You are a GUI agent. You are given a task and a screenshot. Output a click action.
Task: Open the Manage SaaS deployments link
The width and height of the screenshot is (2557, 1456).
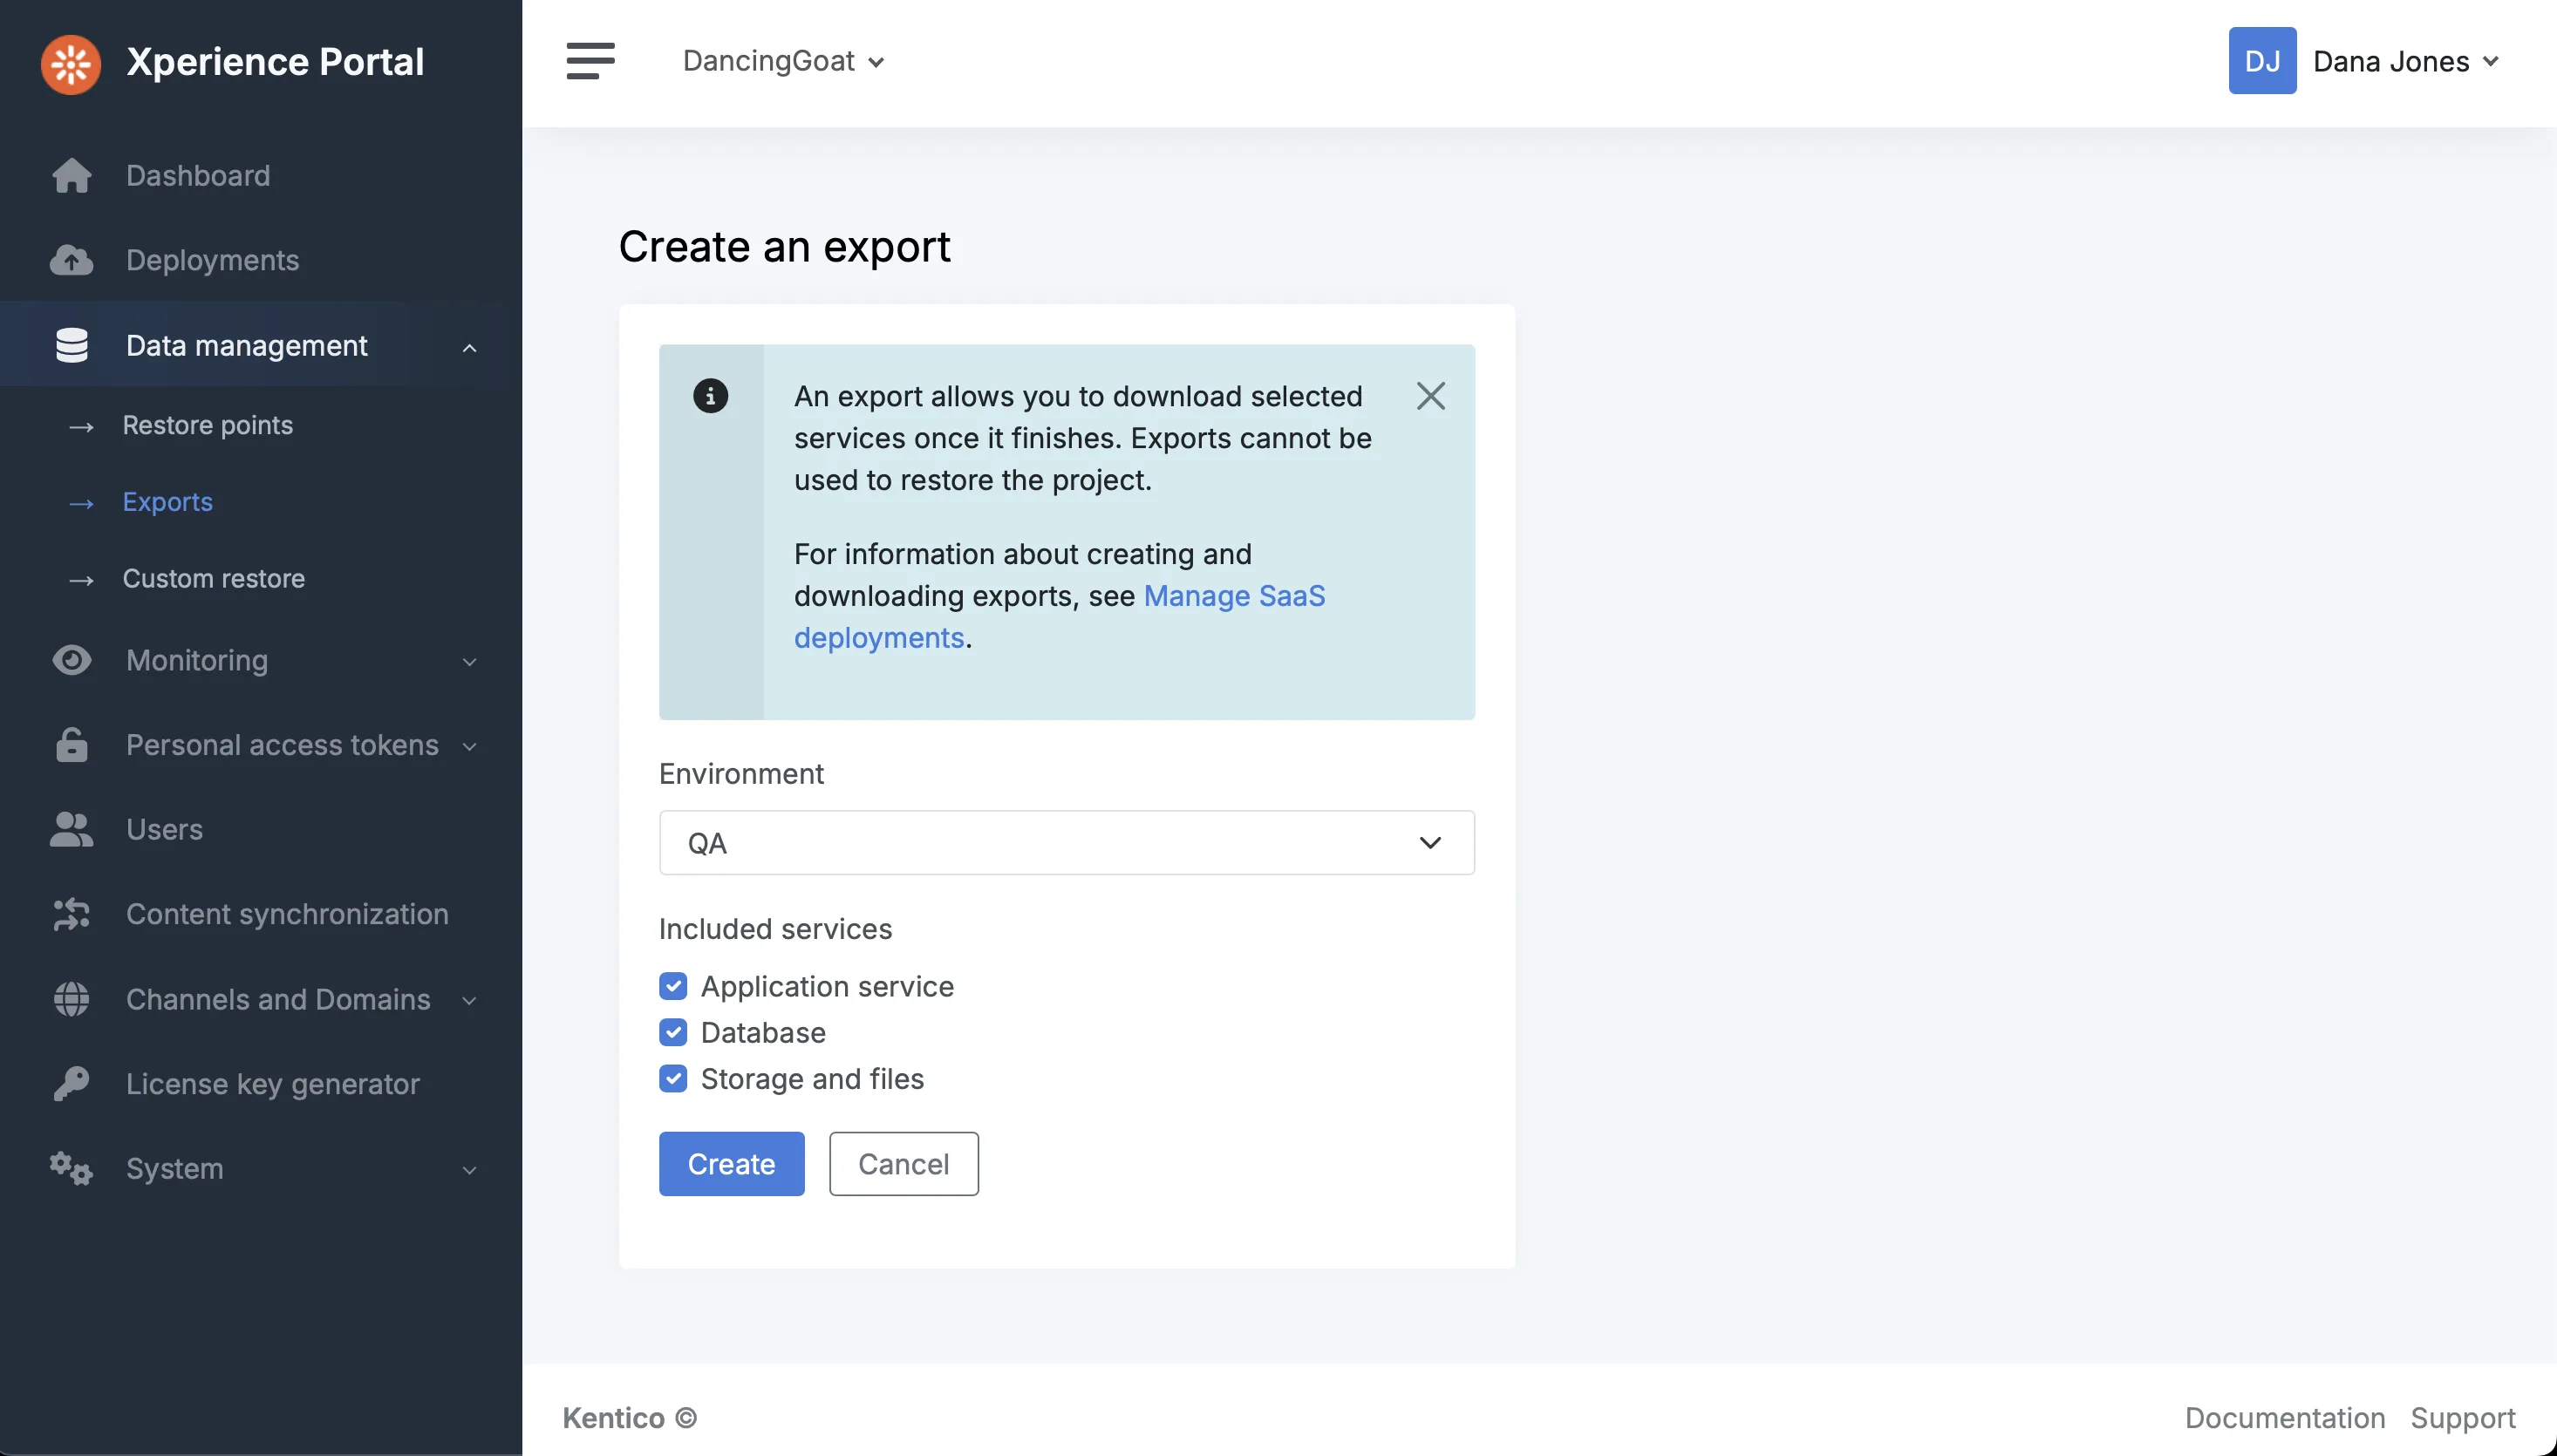[1233, 596]
